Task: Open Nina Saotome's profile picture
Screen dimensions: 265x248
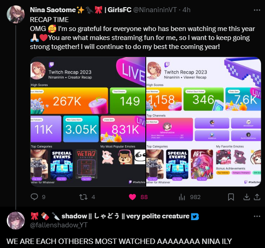Action: [16, 14]
